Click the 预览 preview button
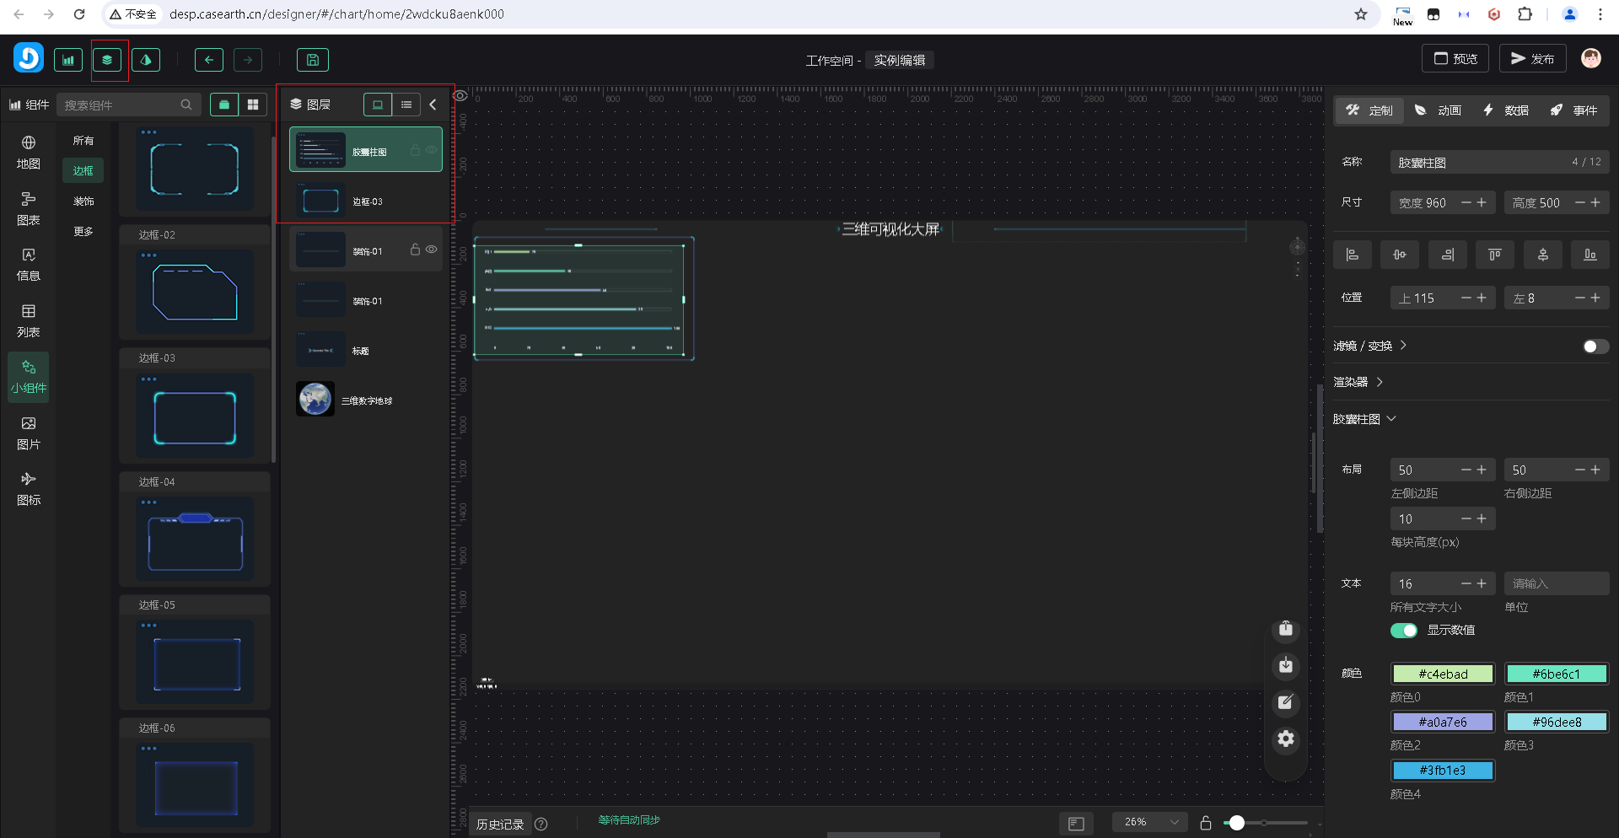The height and width of the screenshot is (838, 1619). (1455, 58)
